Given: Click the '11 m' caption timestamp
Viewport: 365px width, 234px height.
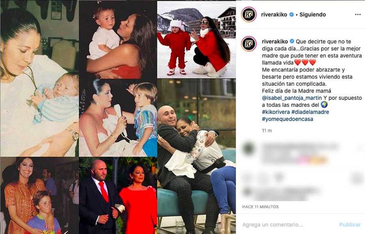Looking at the screenshot, I should pyautogui.click(x=267, y=130).
